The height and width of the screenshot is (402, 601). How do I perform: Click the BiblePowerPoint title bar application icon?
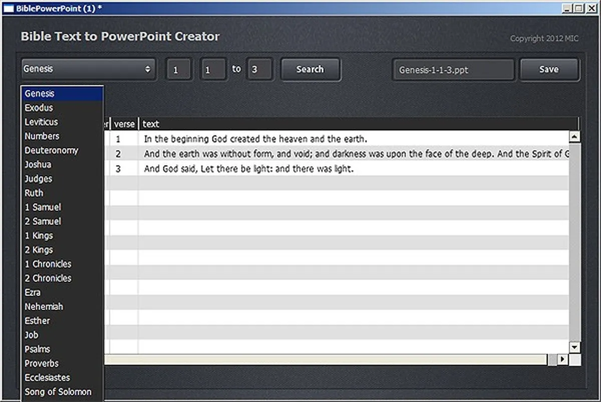(x=8, y=8)
